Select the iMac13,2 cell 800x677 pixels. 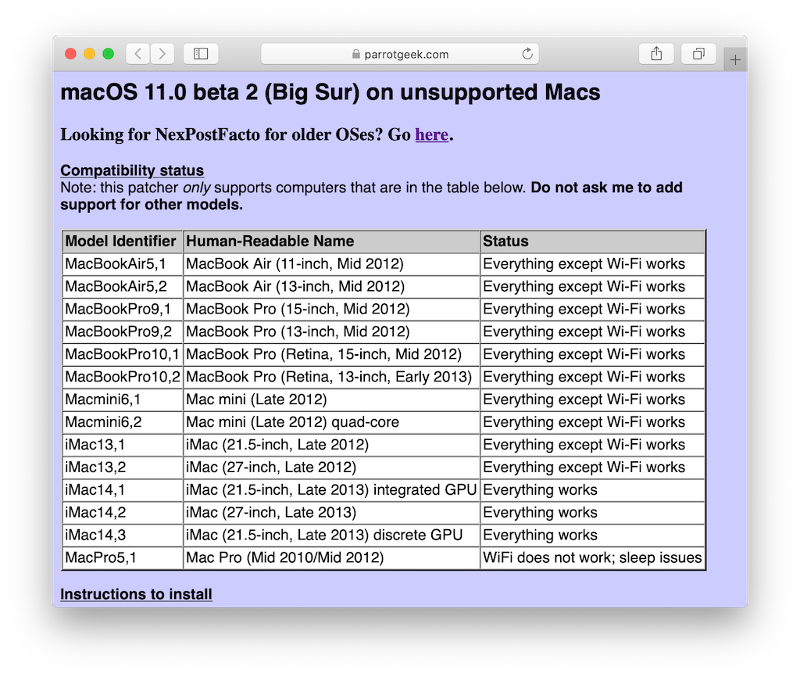click(x=123, y=467)
